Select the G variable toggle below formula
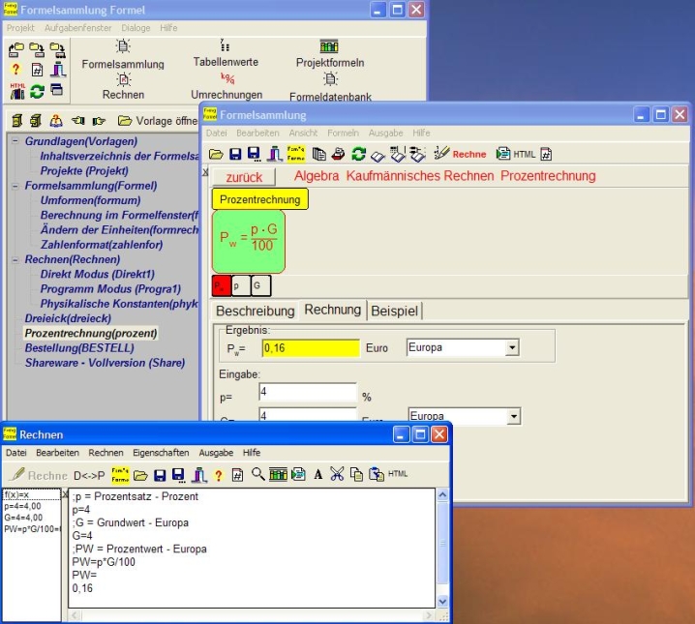Screen dimensions: 695x624 pyautogui.click(x=259, y=285)
